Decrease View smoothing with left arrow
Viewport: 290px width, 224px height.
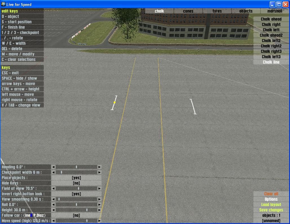point(53,199)
